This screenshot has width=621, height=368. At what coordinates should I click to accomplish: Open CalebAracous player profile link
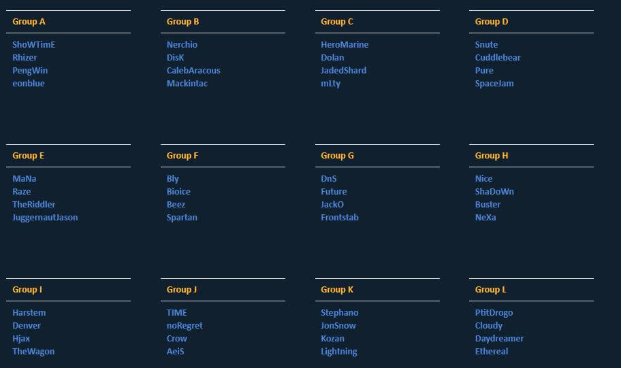pos(193,71)
